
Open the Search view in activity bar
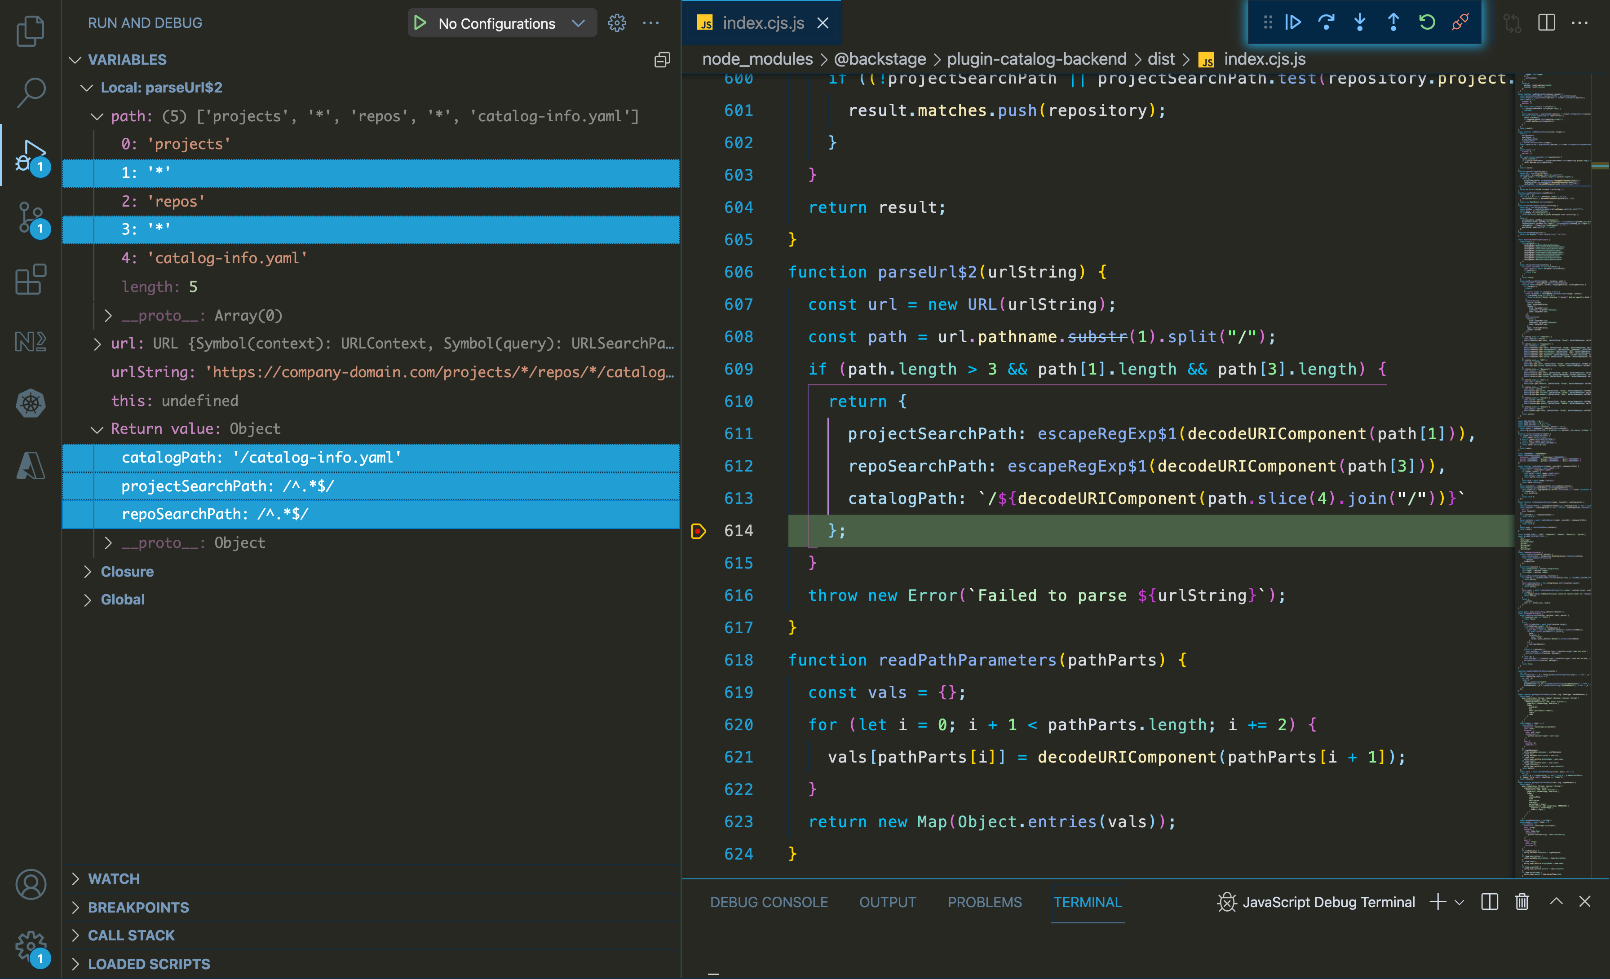tap(30, 92)
